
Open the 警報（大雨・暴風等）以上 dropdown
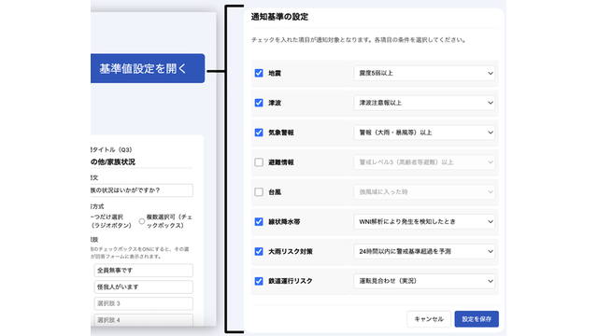[424, 133]
